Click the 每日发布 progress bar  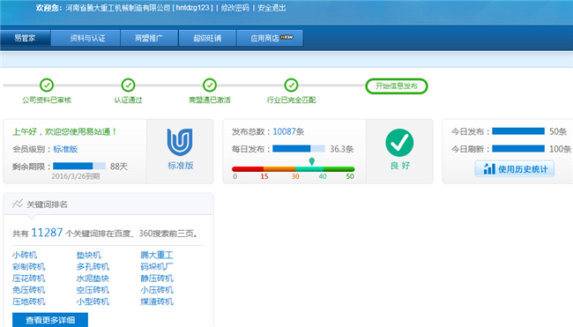(299, 149)
